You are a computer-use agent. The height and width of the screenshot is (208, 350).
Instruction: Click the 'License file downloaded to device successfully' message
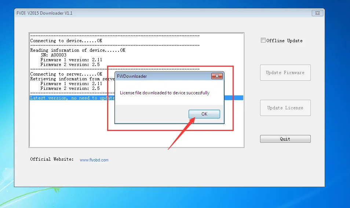coord(164,93)
